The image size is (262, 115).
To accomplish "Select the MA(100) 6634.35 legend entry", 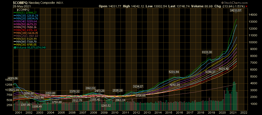I will click(26, 33).
